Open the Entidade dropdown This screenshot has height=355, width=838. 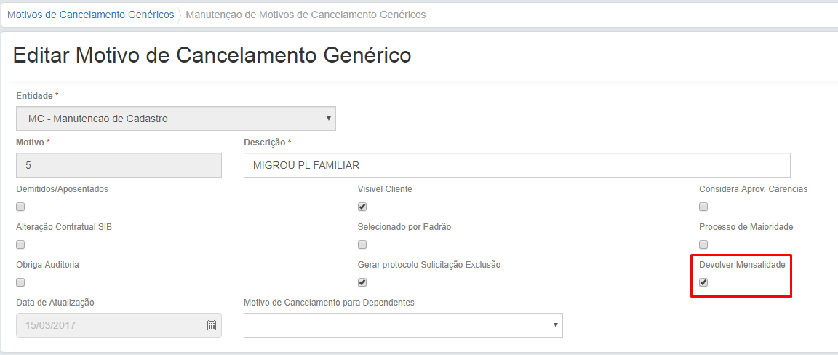click(176, 119)
